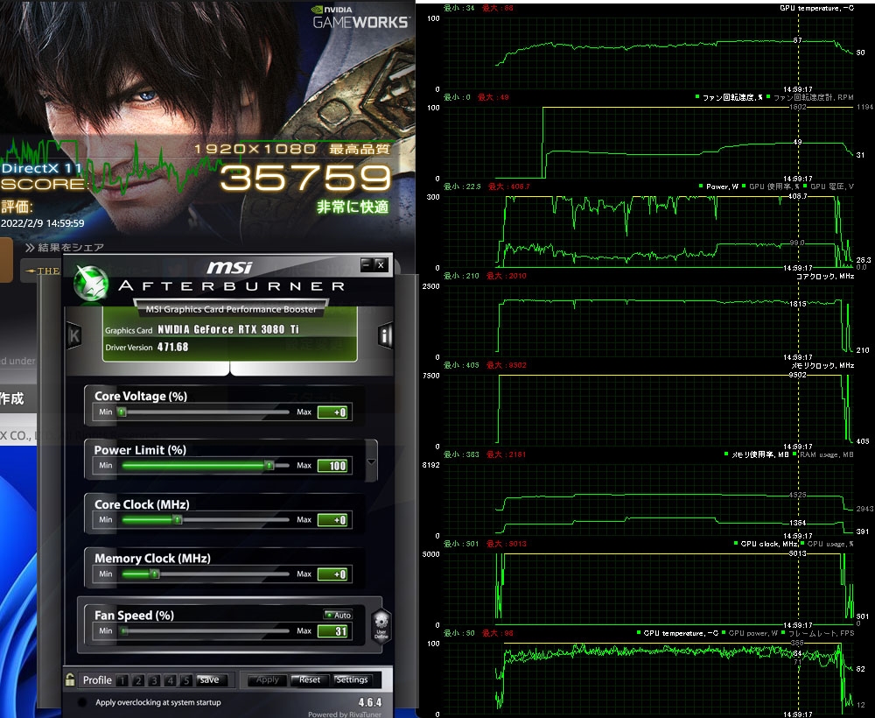Click the Apply button in Afterburner
This screenshot has height=718, width=875.
pyautogui.click(x=267, y=679)
